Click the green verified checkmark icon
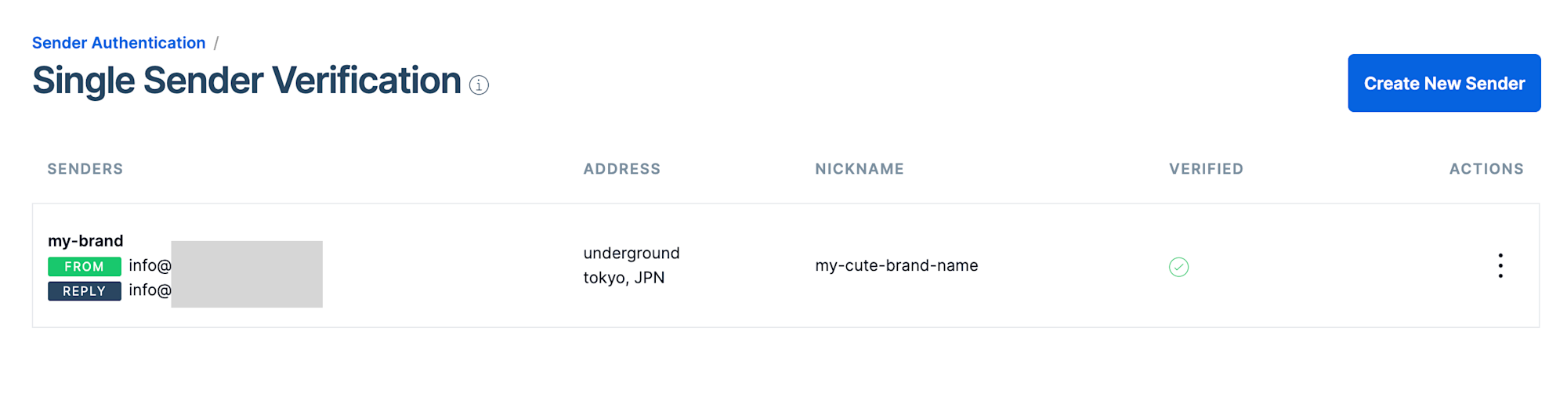This screenshot has width=1567, height=396. (x=1178, y=267)
